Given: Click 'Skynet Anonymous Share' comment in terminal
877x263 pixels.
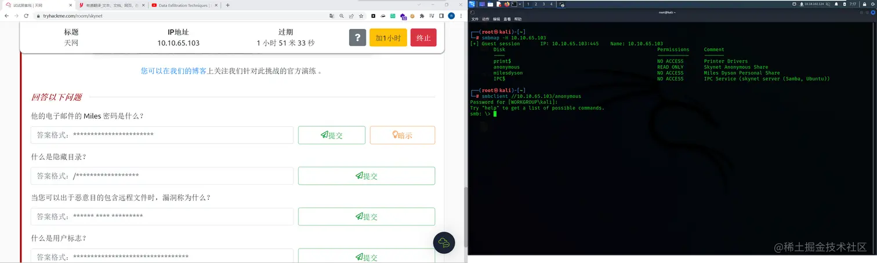Looking at the screenshot, I should [736, 67].
